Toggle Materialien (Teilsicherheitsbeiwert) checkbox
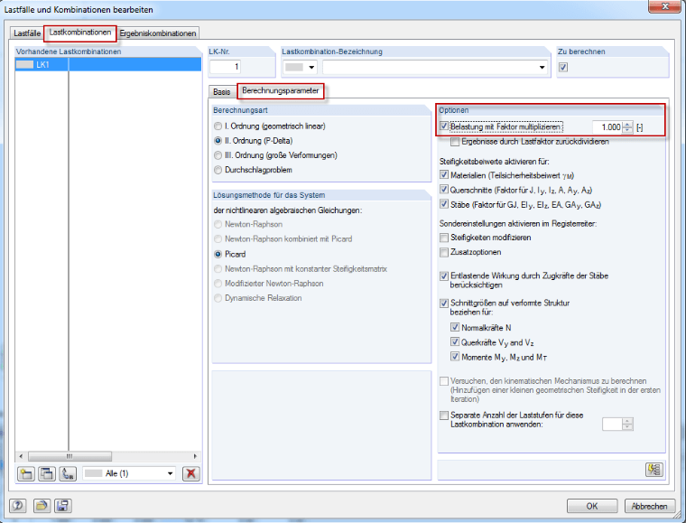The image size is (686, 523). pyautogui.click(x=444, y=175)
